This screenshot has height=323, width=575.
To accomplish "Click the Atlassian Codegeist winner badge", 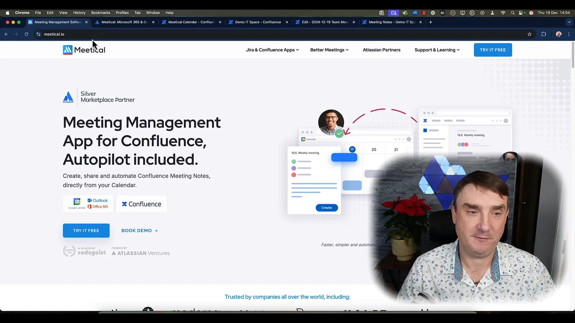I will click(x=84, y=251).
